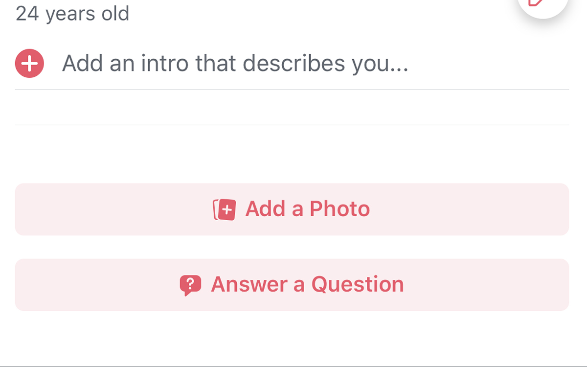Click the photo-plus icon in Add a Photo
Viewport: 587px width, 368px height.
pos(225,209)
